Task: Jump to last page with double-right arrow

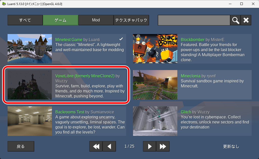Action: point(163,146)
